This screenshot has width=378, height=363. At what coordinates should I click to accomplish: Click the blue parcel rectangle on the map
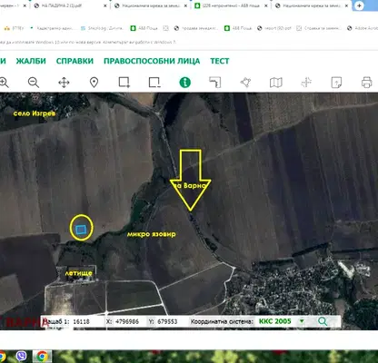[x=81, y=230]
